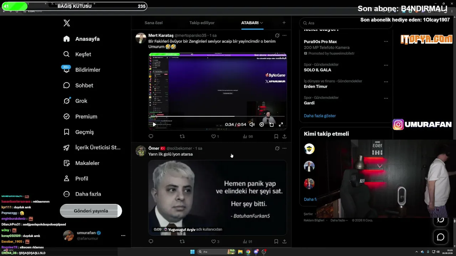Open options for Pura90s Pro Max ad
The width and height of the screenshot is (456, 256).
click(386, 42)
